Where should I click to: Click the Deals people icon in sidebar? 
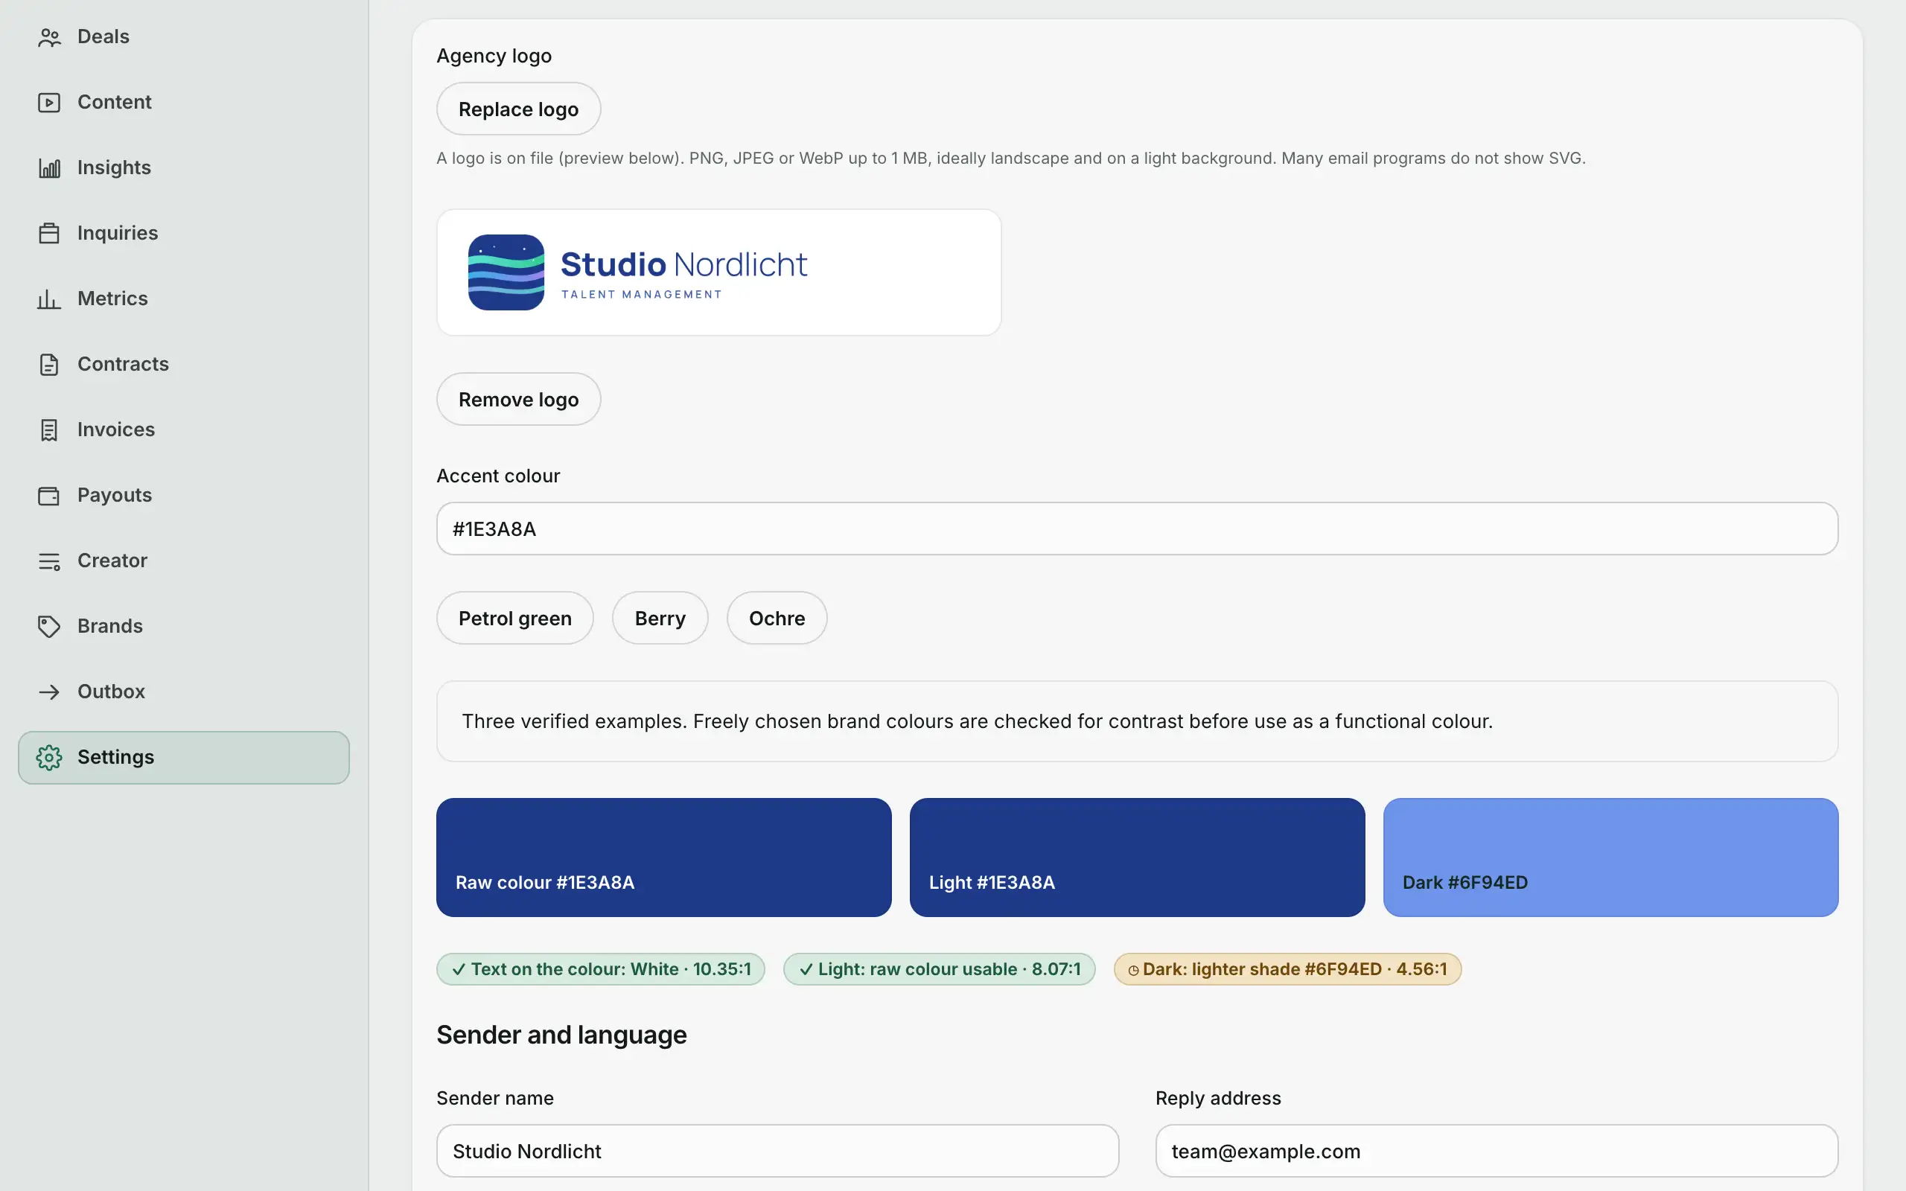click(49, 37)
